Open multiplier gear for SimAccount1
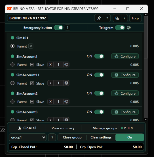 pyautogui.click(x=66, y=64)
